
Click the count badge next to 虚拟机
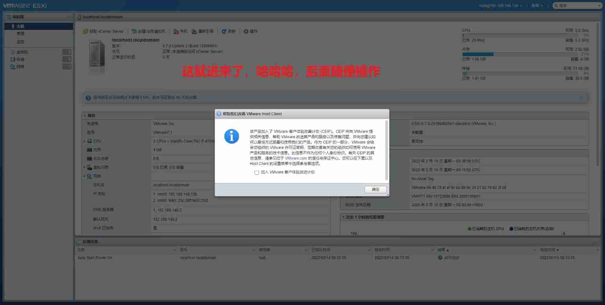[67, 52]
